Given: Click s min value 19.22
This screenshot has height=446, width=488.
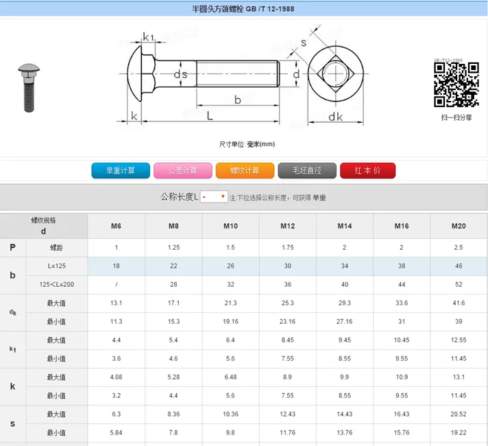Looking at the screenshot, I should [x=459, y=432].
